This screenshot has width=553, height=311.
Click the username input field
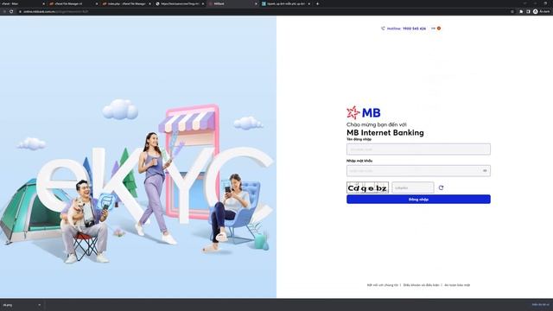418,149
